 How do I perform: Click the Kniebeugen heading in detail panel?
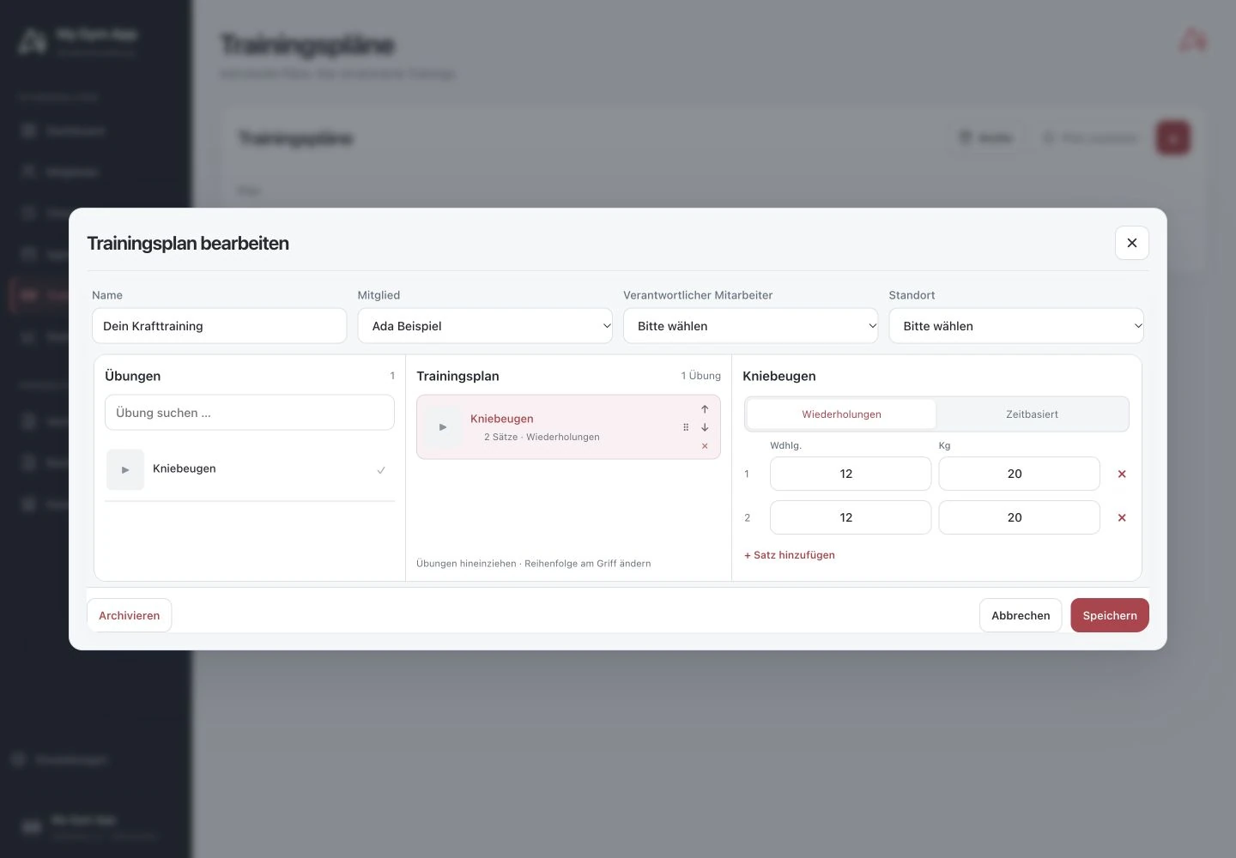[779, 376]
